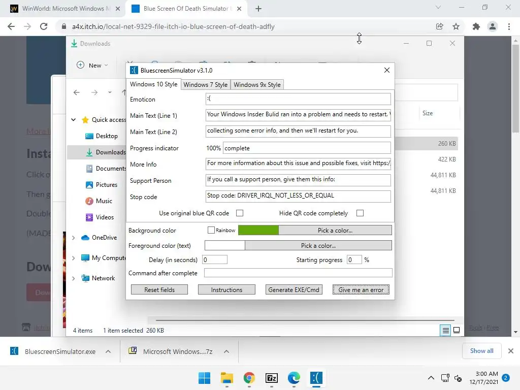The width and height of the screenshot is (520, 390).
Task: Click the white foreground color swatch
Action: click(225, 245)
